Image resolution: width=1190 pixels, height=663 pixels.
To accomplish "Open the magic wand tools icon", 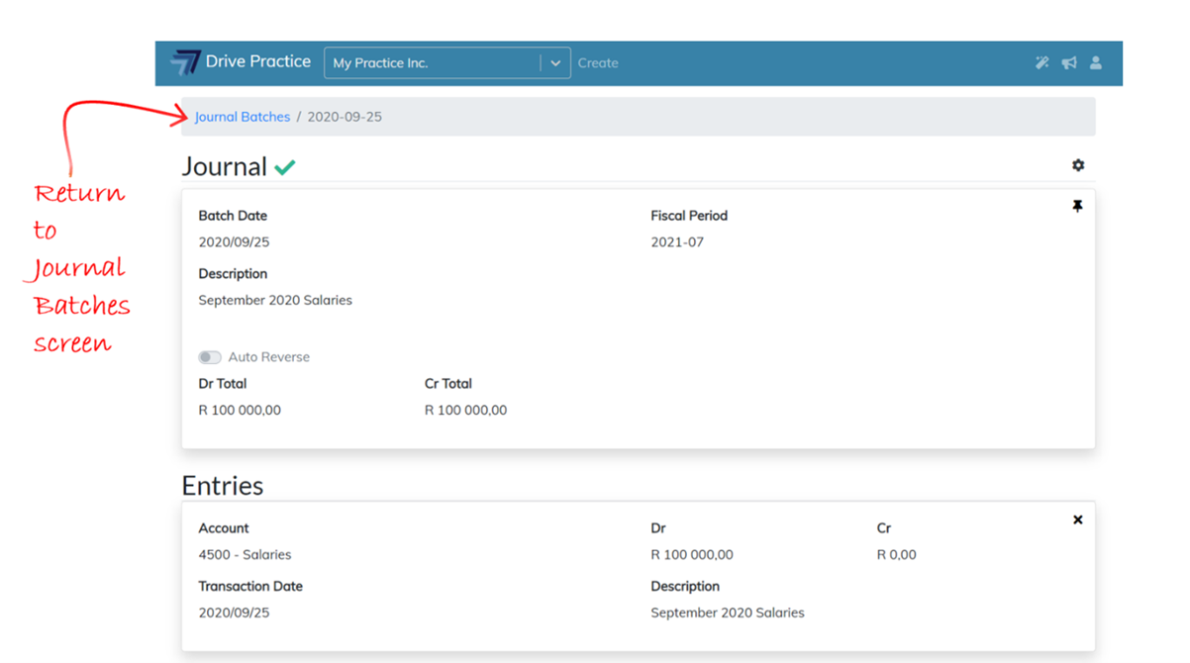I will coord(1041,62).
